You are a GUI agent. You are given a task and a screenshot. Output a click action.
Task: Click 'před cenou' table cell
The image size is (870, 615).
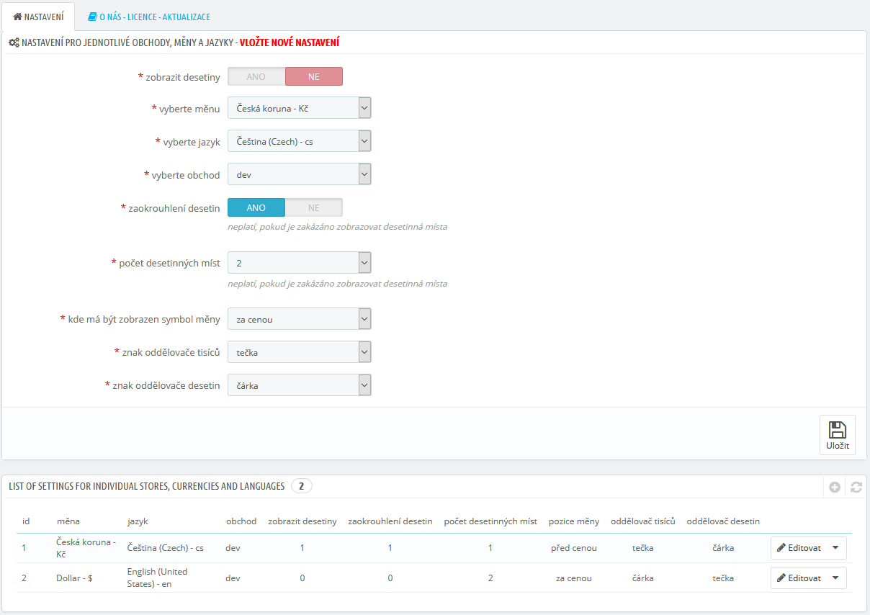click(574, 548)
